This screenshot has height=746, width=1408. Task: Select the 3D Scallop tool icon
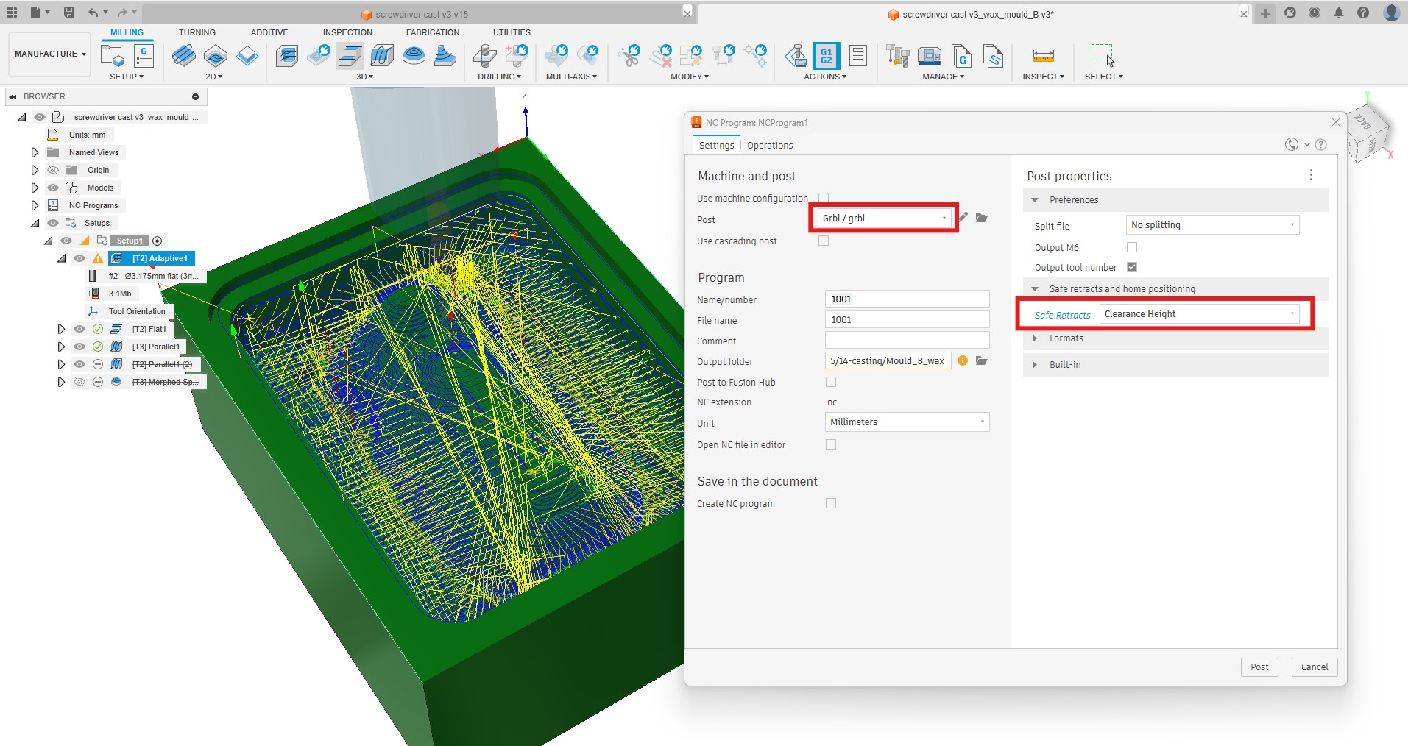click(x=414, y=56)
